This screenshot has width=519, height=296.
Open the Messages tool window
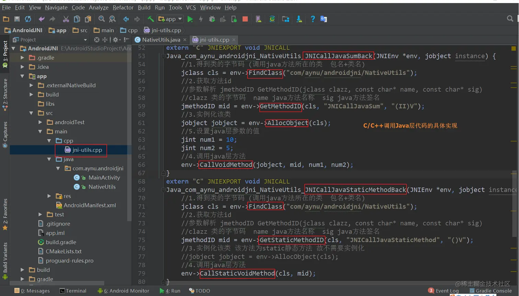point(32,291)
